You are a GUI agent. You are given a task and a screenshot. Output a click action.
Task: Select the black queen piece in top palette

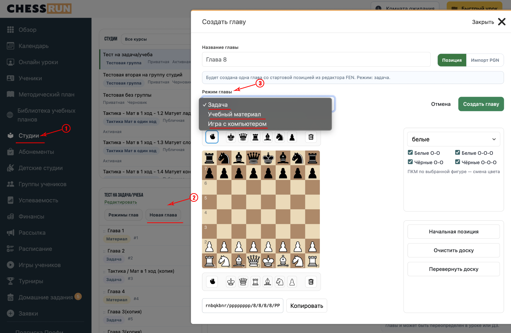point(243,137)
